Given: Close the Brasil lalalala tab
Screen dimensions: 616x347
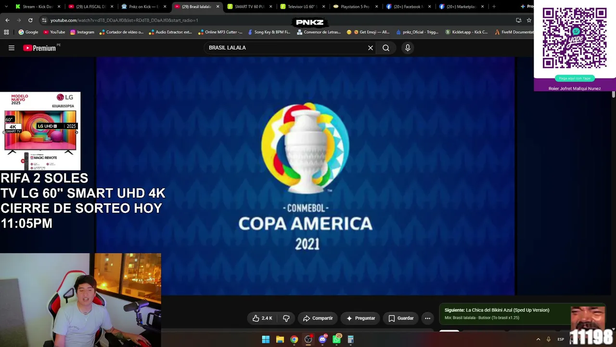Looking at the screenshot, I should [x=218, y=7].
